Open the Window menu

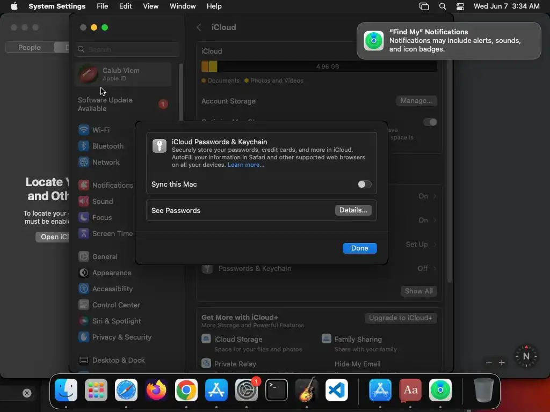point(183,6)
